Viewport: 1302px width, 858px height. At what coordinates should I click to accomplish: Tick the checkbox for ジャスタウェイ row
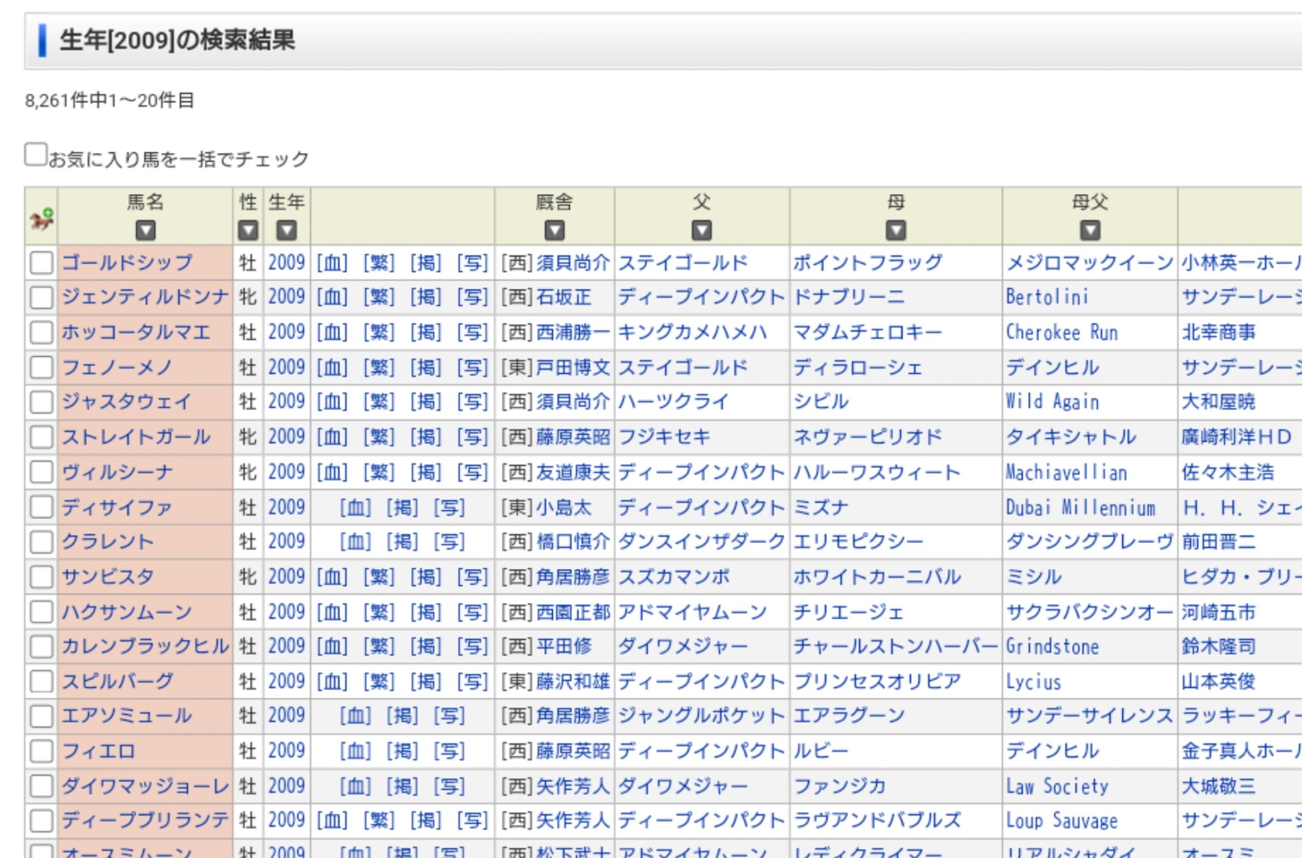coord(42,402)
